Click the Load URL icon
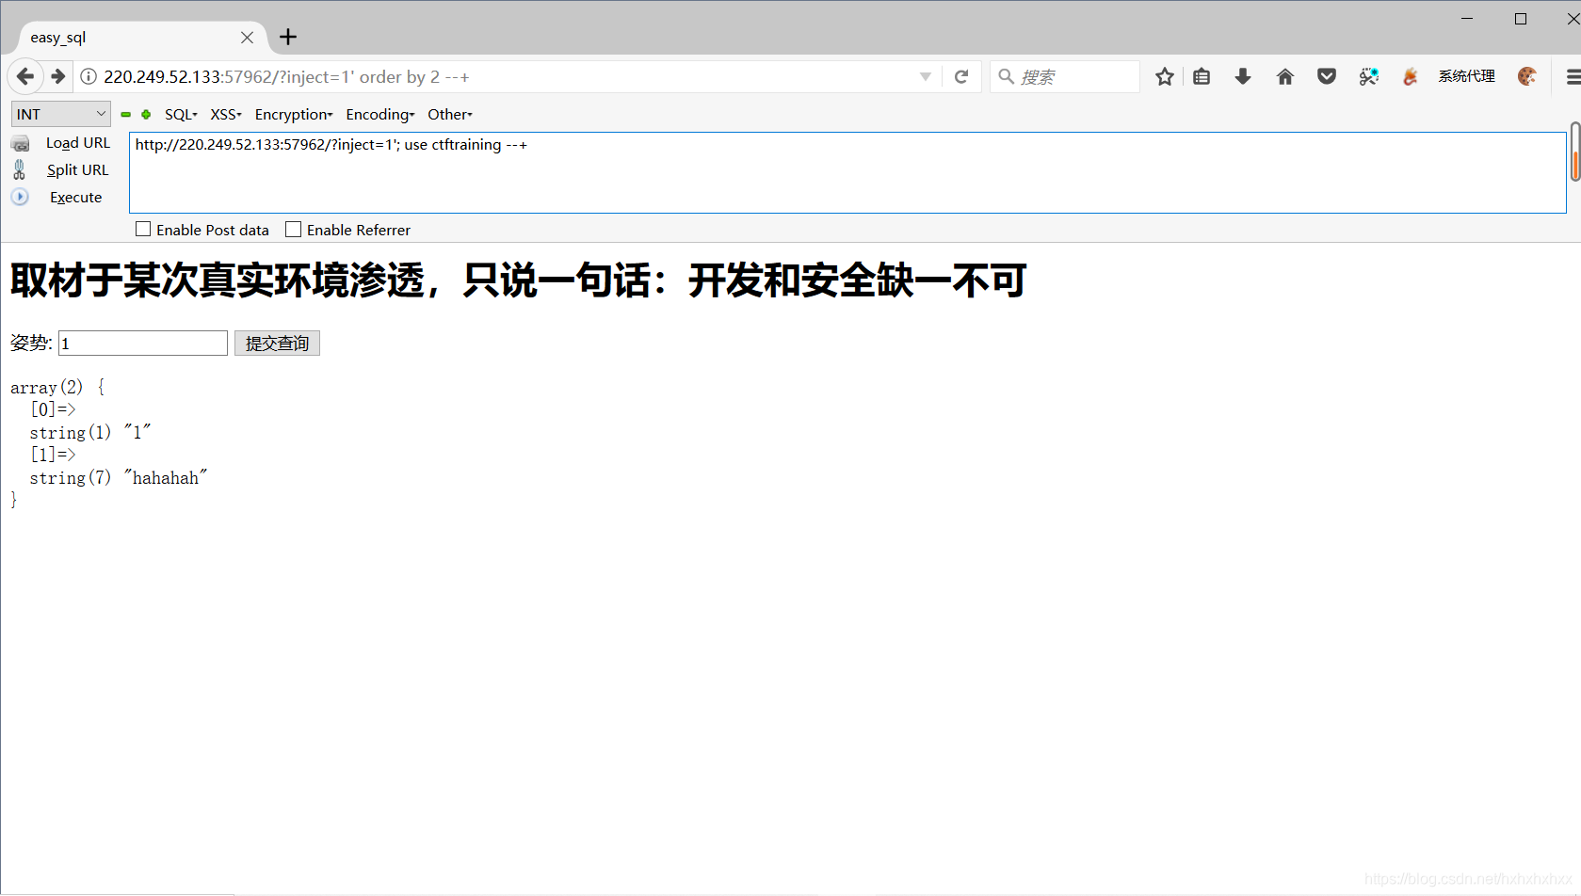The image size is (1581, 896). 20,143
